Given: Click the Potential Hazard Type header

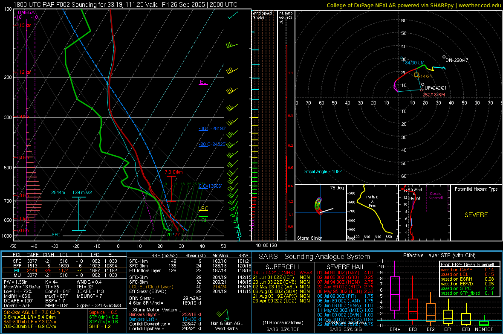Looking at the screenshot, I should tap(476, 189).
